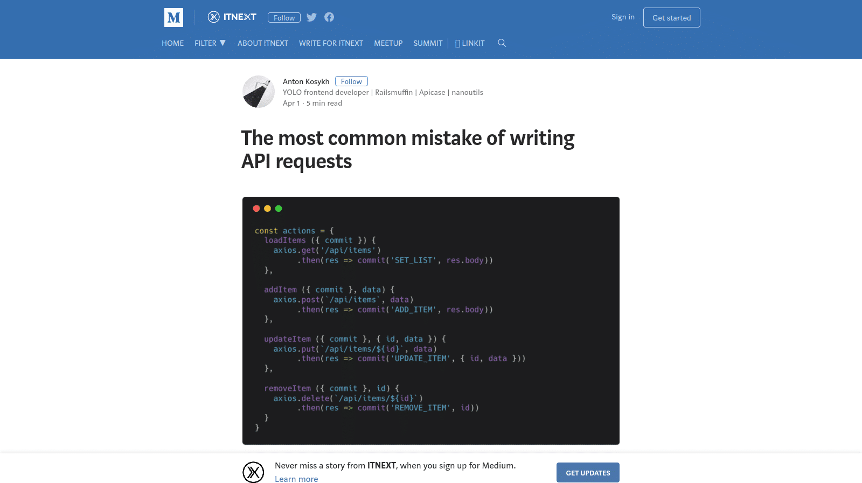Click the red dot in code window
The width and height of the screenshot is (862, 483).
coord(256,209)
